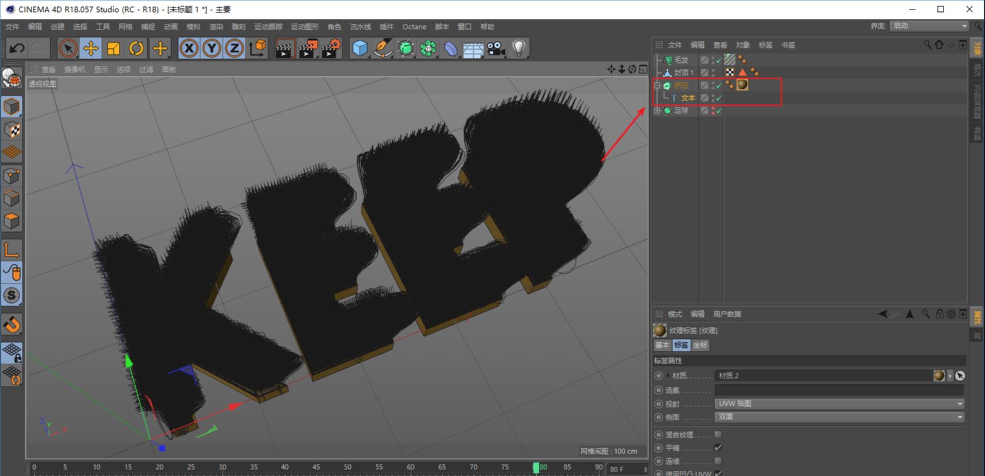Image resolution: width=985 pixels, height=476 pixels.
Task: Select the 毛发 object in object manager
Action: pyautogui.click(x=682, y=60)
